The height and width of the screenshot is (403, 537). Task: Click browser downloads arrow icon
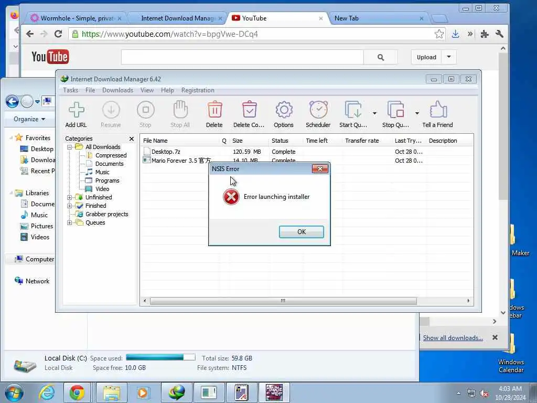456,34
